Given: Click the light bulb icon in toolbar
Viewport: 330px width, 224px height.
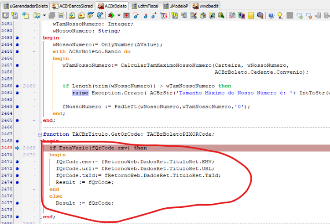Looking at the screenshot, I should click(x=280, y=15).
